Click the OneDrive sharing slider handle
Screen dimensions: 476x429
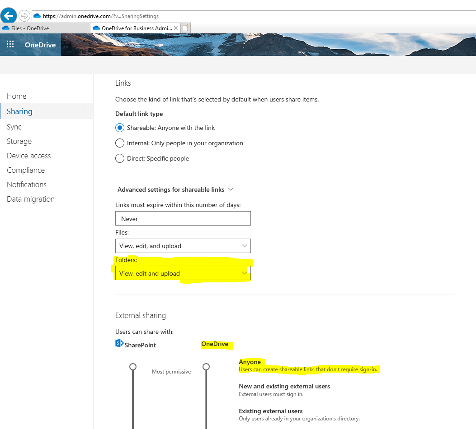[x=206, y=367]
